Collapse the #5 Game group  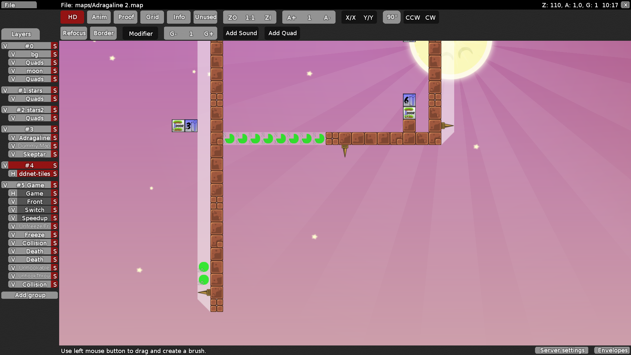tap(5, 185)
